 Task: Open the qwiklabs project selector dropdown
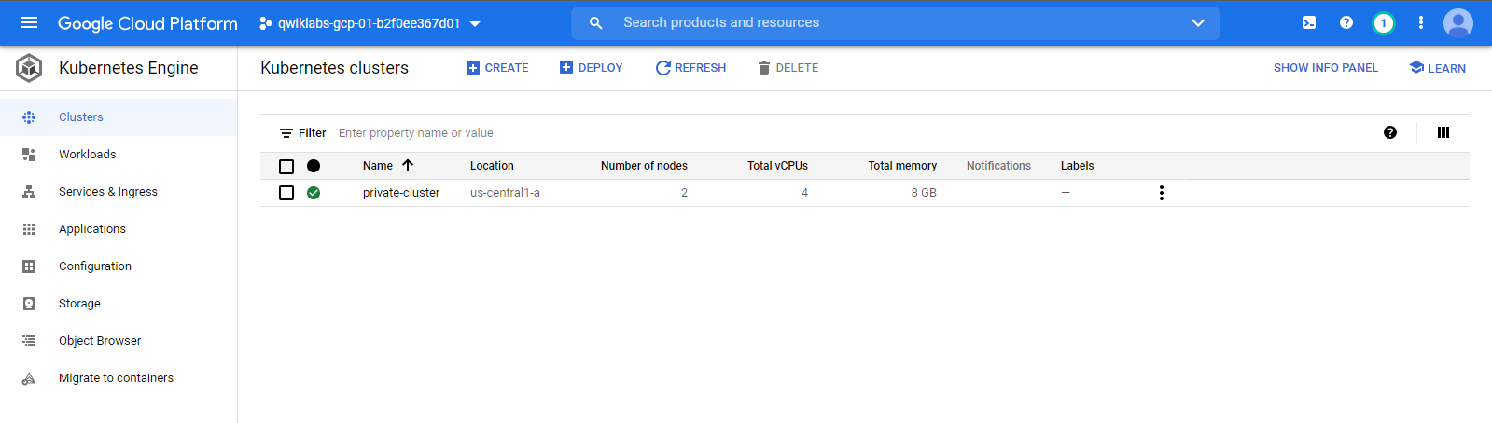point(370,23)
